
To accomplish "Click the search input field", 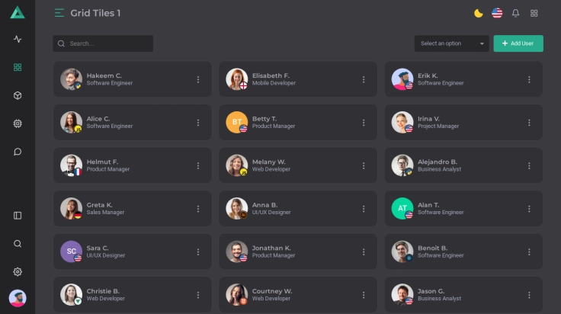I will point(107,43).
